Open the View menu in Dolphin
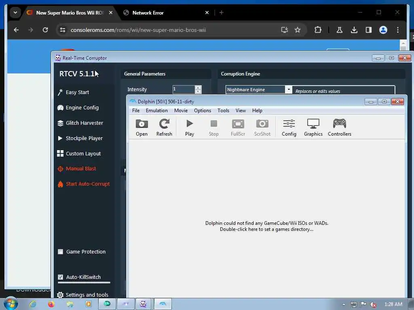 [x=241, y=111]
